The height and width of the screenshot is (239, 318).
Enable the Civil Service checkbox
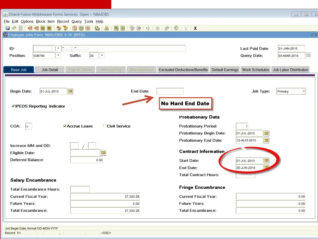104,126
